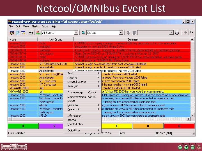Open the Edit menu

(x=18, y=27)
